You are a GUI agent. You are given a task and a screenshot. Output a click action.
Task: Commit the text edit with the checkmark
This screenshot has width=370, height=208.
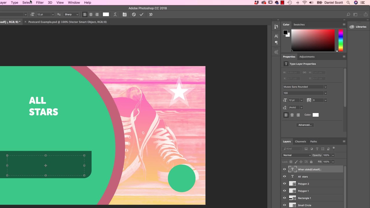click(x=141, y=14)
